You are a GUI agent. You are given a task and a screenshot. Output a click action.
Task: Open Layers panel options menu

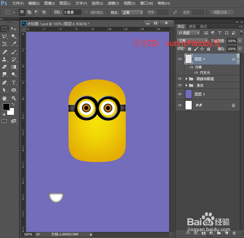coord(241,27)
